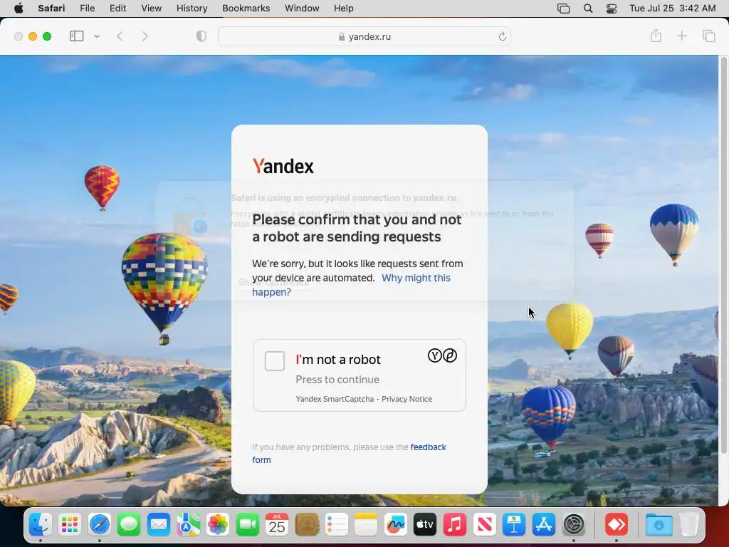The width and height of the screenshot is (729, 547).
Task: Open News from the Dock
Action: click(484, 525)
